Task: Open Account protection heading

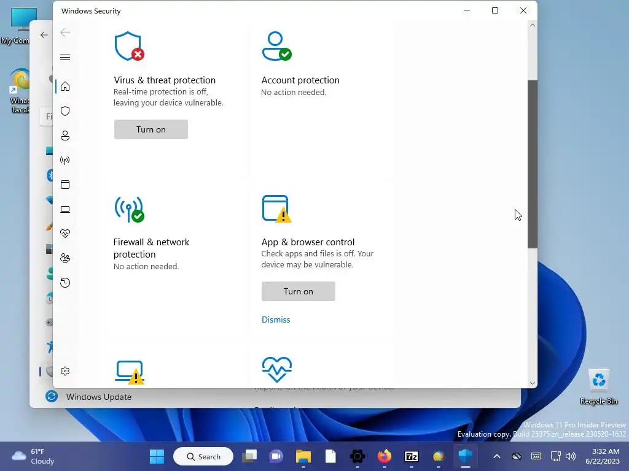Action: [x=300, y=80]
